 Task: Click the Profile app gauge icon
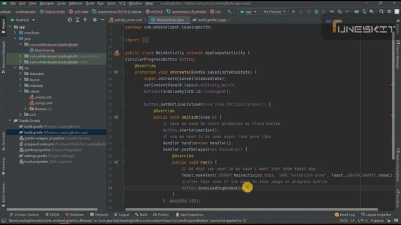point(331,12)
